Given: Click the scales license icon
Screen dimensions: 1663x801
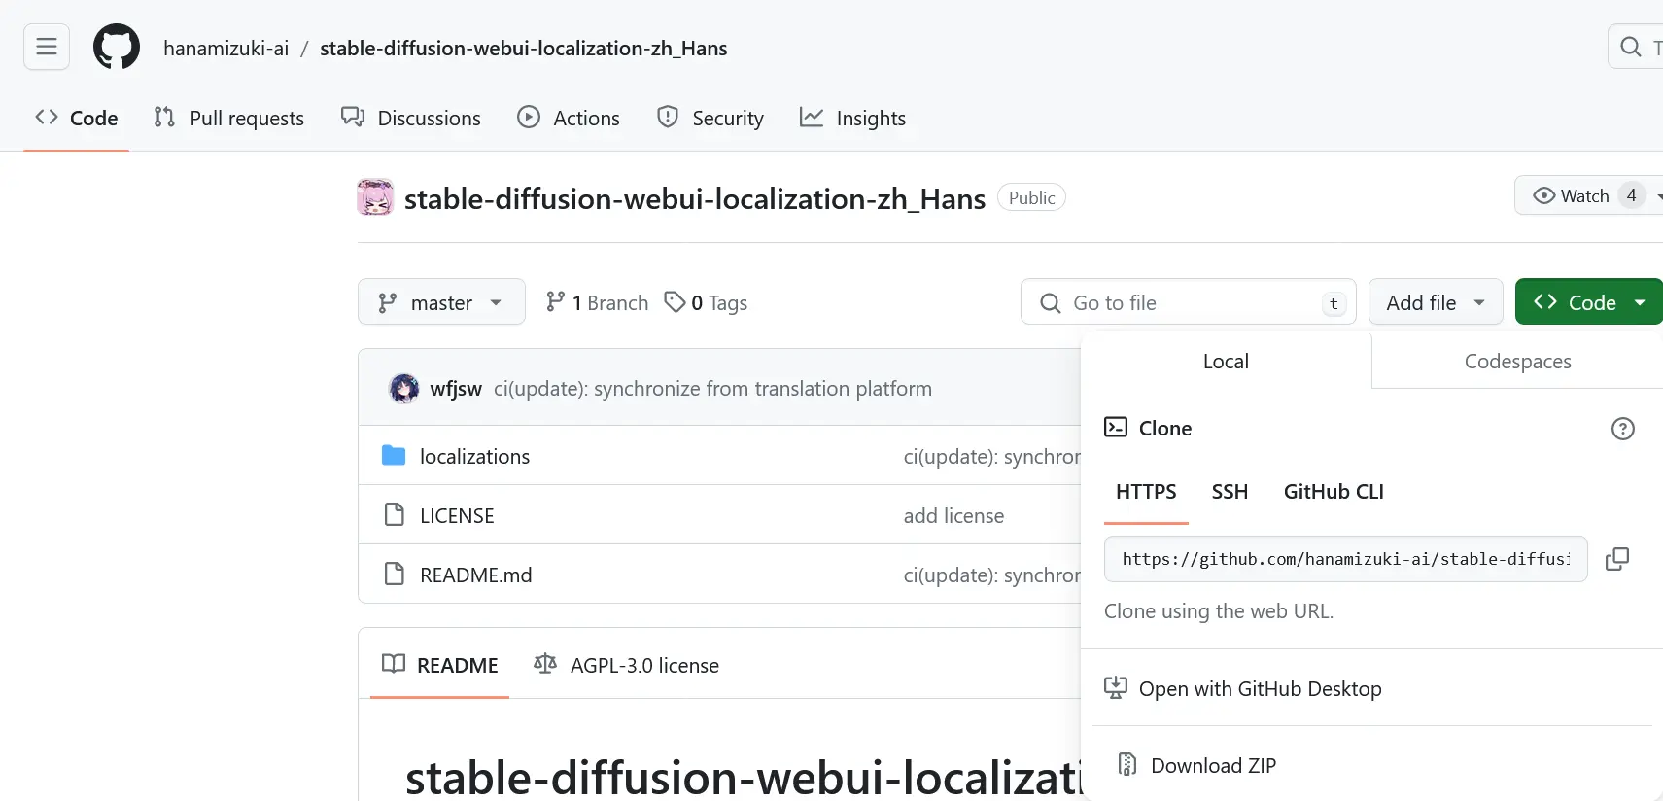Looking at the screenshot, I should tap(545, 664).
